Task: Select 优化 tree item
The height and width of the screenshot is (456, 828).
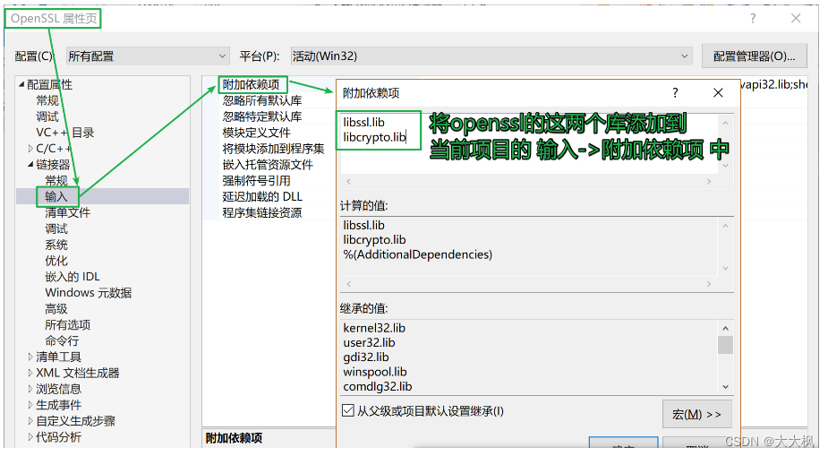Action: 56,261
